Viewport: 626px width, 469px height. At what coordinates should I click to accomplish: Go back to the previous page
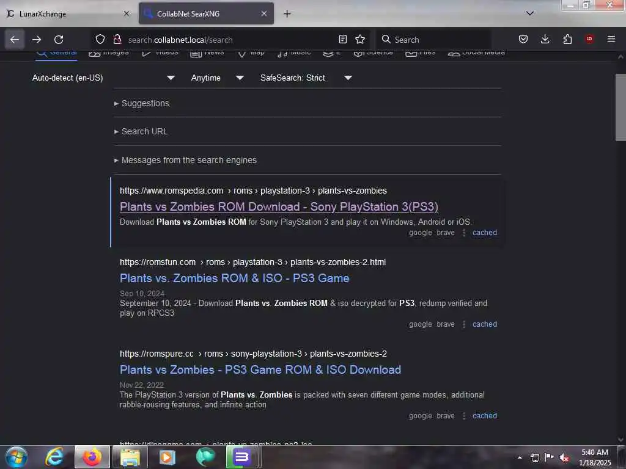[15, 40]
